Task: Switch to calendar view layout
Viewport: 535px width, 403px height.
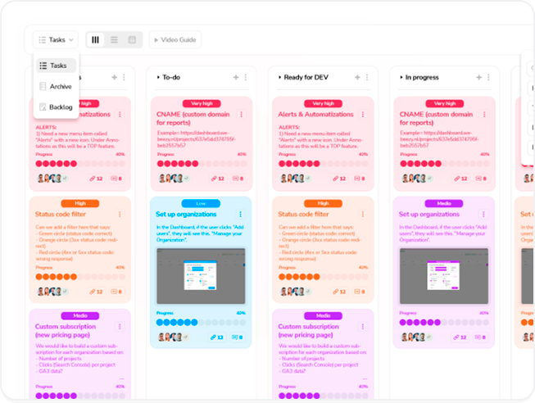Action: click(132, 39)
